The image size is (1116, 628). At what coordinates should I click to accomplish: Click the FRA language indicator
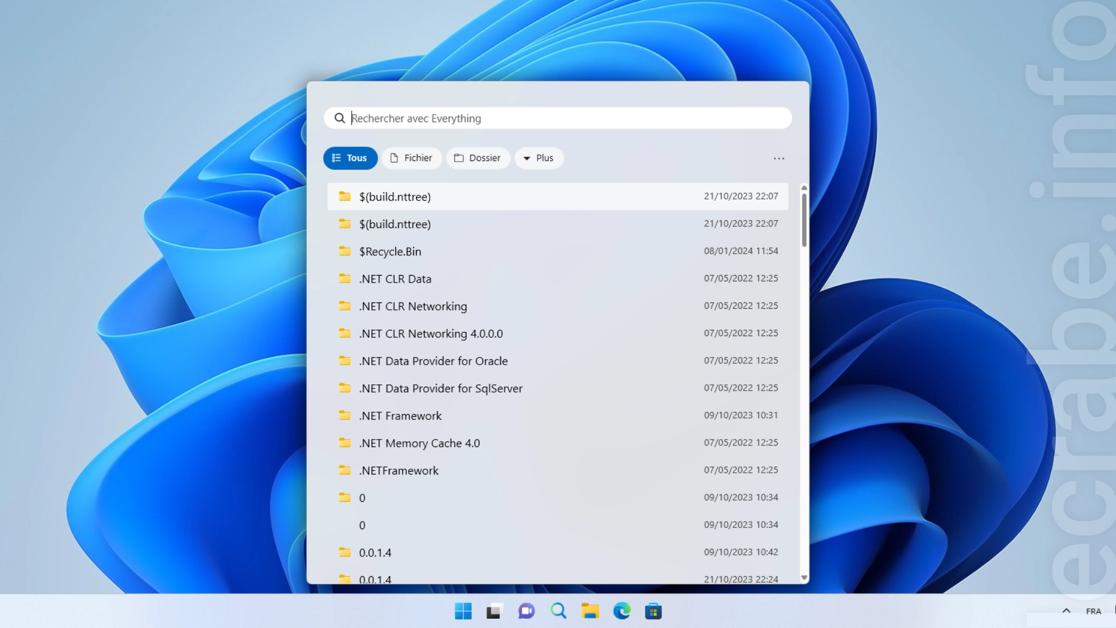pyautogui.click(x=1093, y=611)
